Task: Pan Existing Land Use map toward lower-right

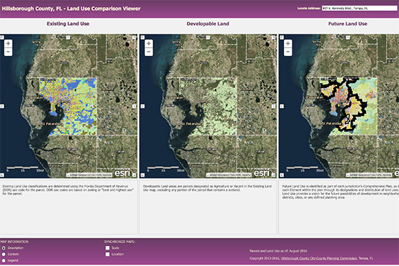Action: pos(134,175)
